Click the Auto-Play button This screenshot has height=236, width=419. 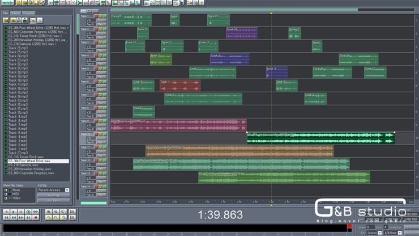53,195
